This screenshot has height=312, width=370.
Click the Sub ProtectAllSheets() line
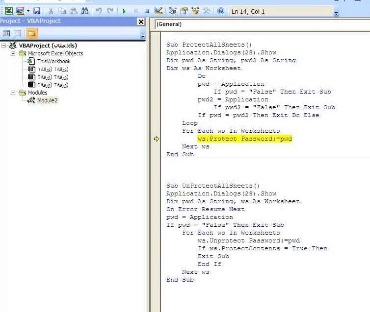click(209, 45)
